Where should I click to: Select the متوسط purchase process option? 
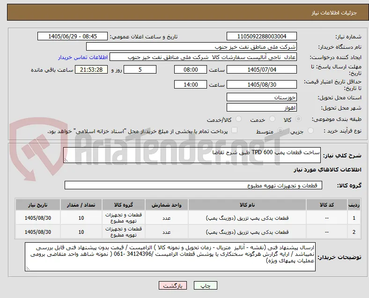pyautogui.click(x=280, y=131)
